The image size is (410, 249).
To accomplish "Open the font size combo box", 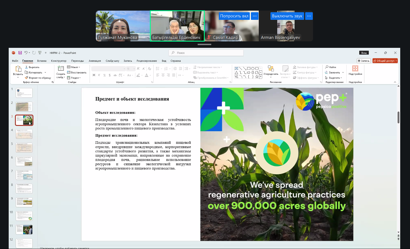I will (x=131, y=69).
